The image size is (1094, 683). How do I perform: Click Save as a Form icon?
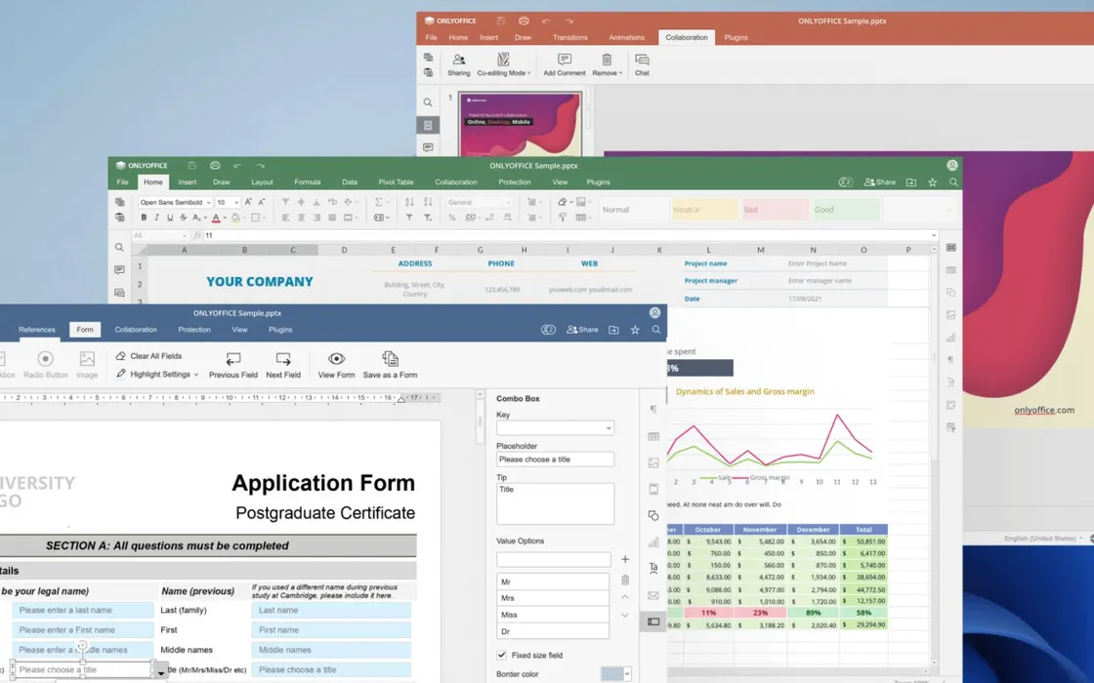tap(390, 359)
